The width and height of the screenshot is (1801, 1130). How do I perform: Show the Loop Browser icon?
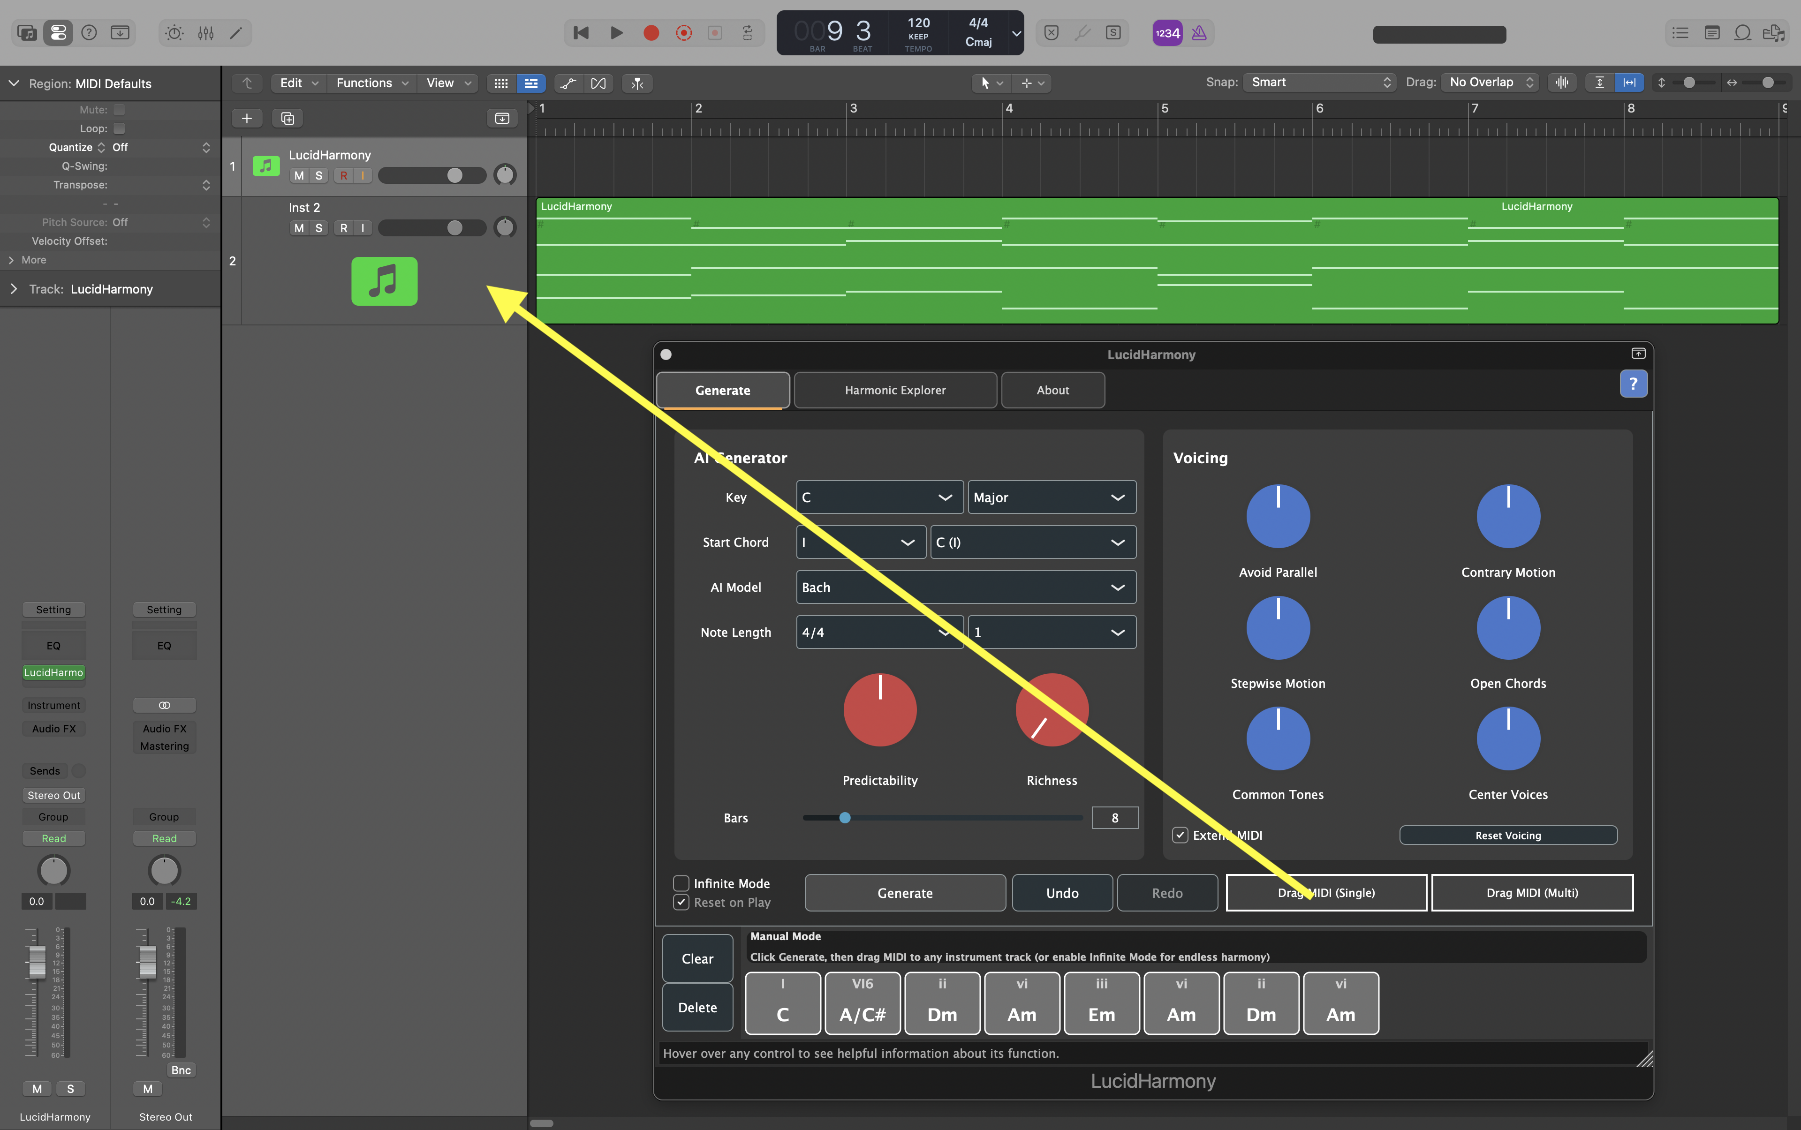pos(1743,33)
